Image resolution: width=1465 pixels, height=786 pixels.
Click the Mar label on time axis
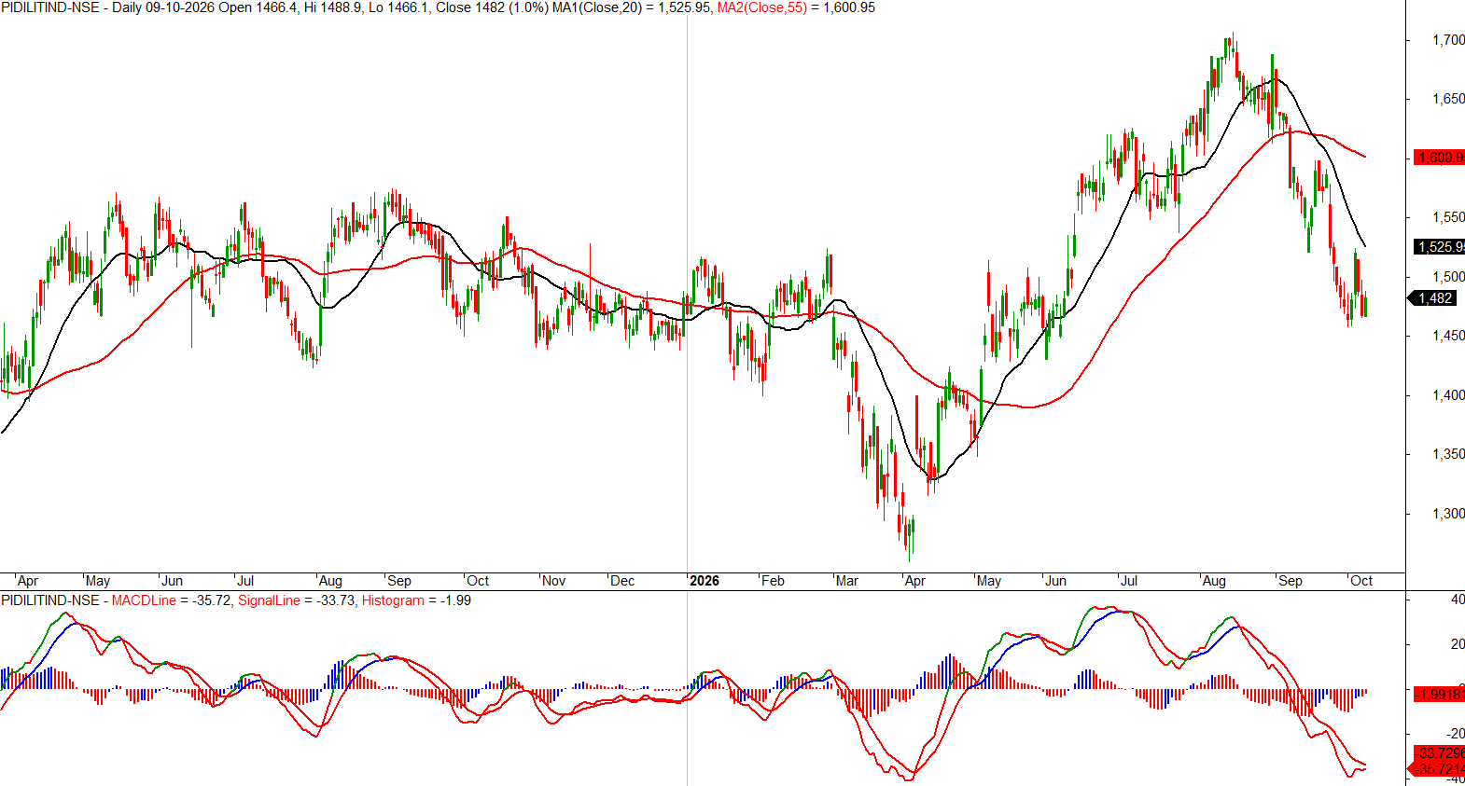(x=847, y=581)
